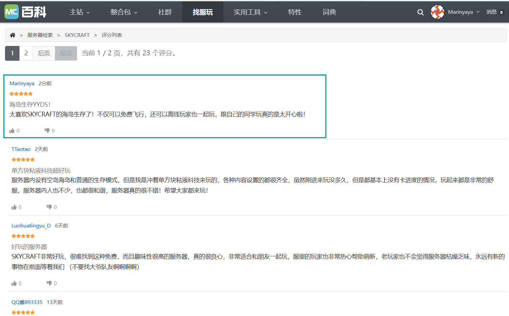Open TTaotao's profile link
The height and width of the screenshot is (316, 509).
[21, 149]
